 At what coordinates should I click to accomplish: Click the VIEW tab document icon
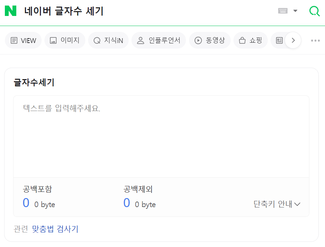point(14,40)
